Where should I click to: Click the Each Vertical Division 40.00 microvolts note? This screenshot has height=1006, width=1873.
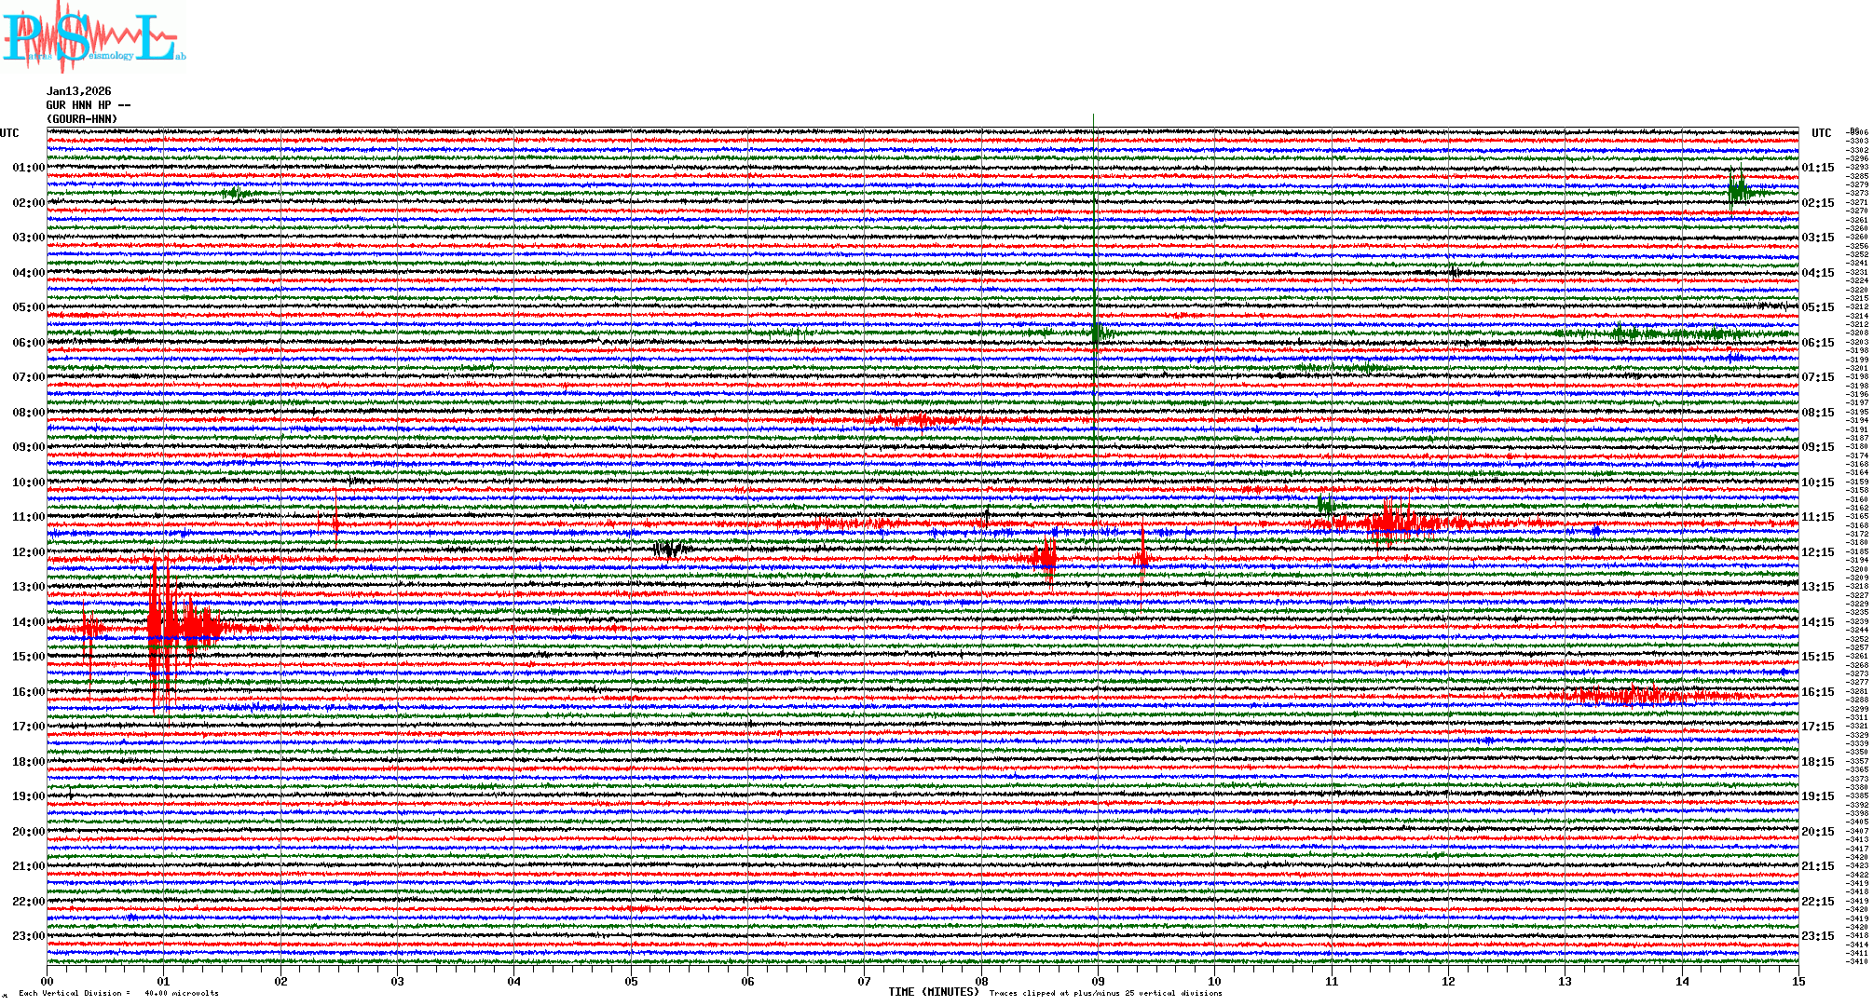tap(118, 993)
